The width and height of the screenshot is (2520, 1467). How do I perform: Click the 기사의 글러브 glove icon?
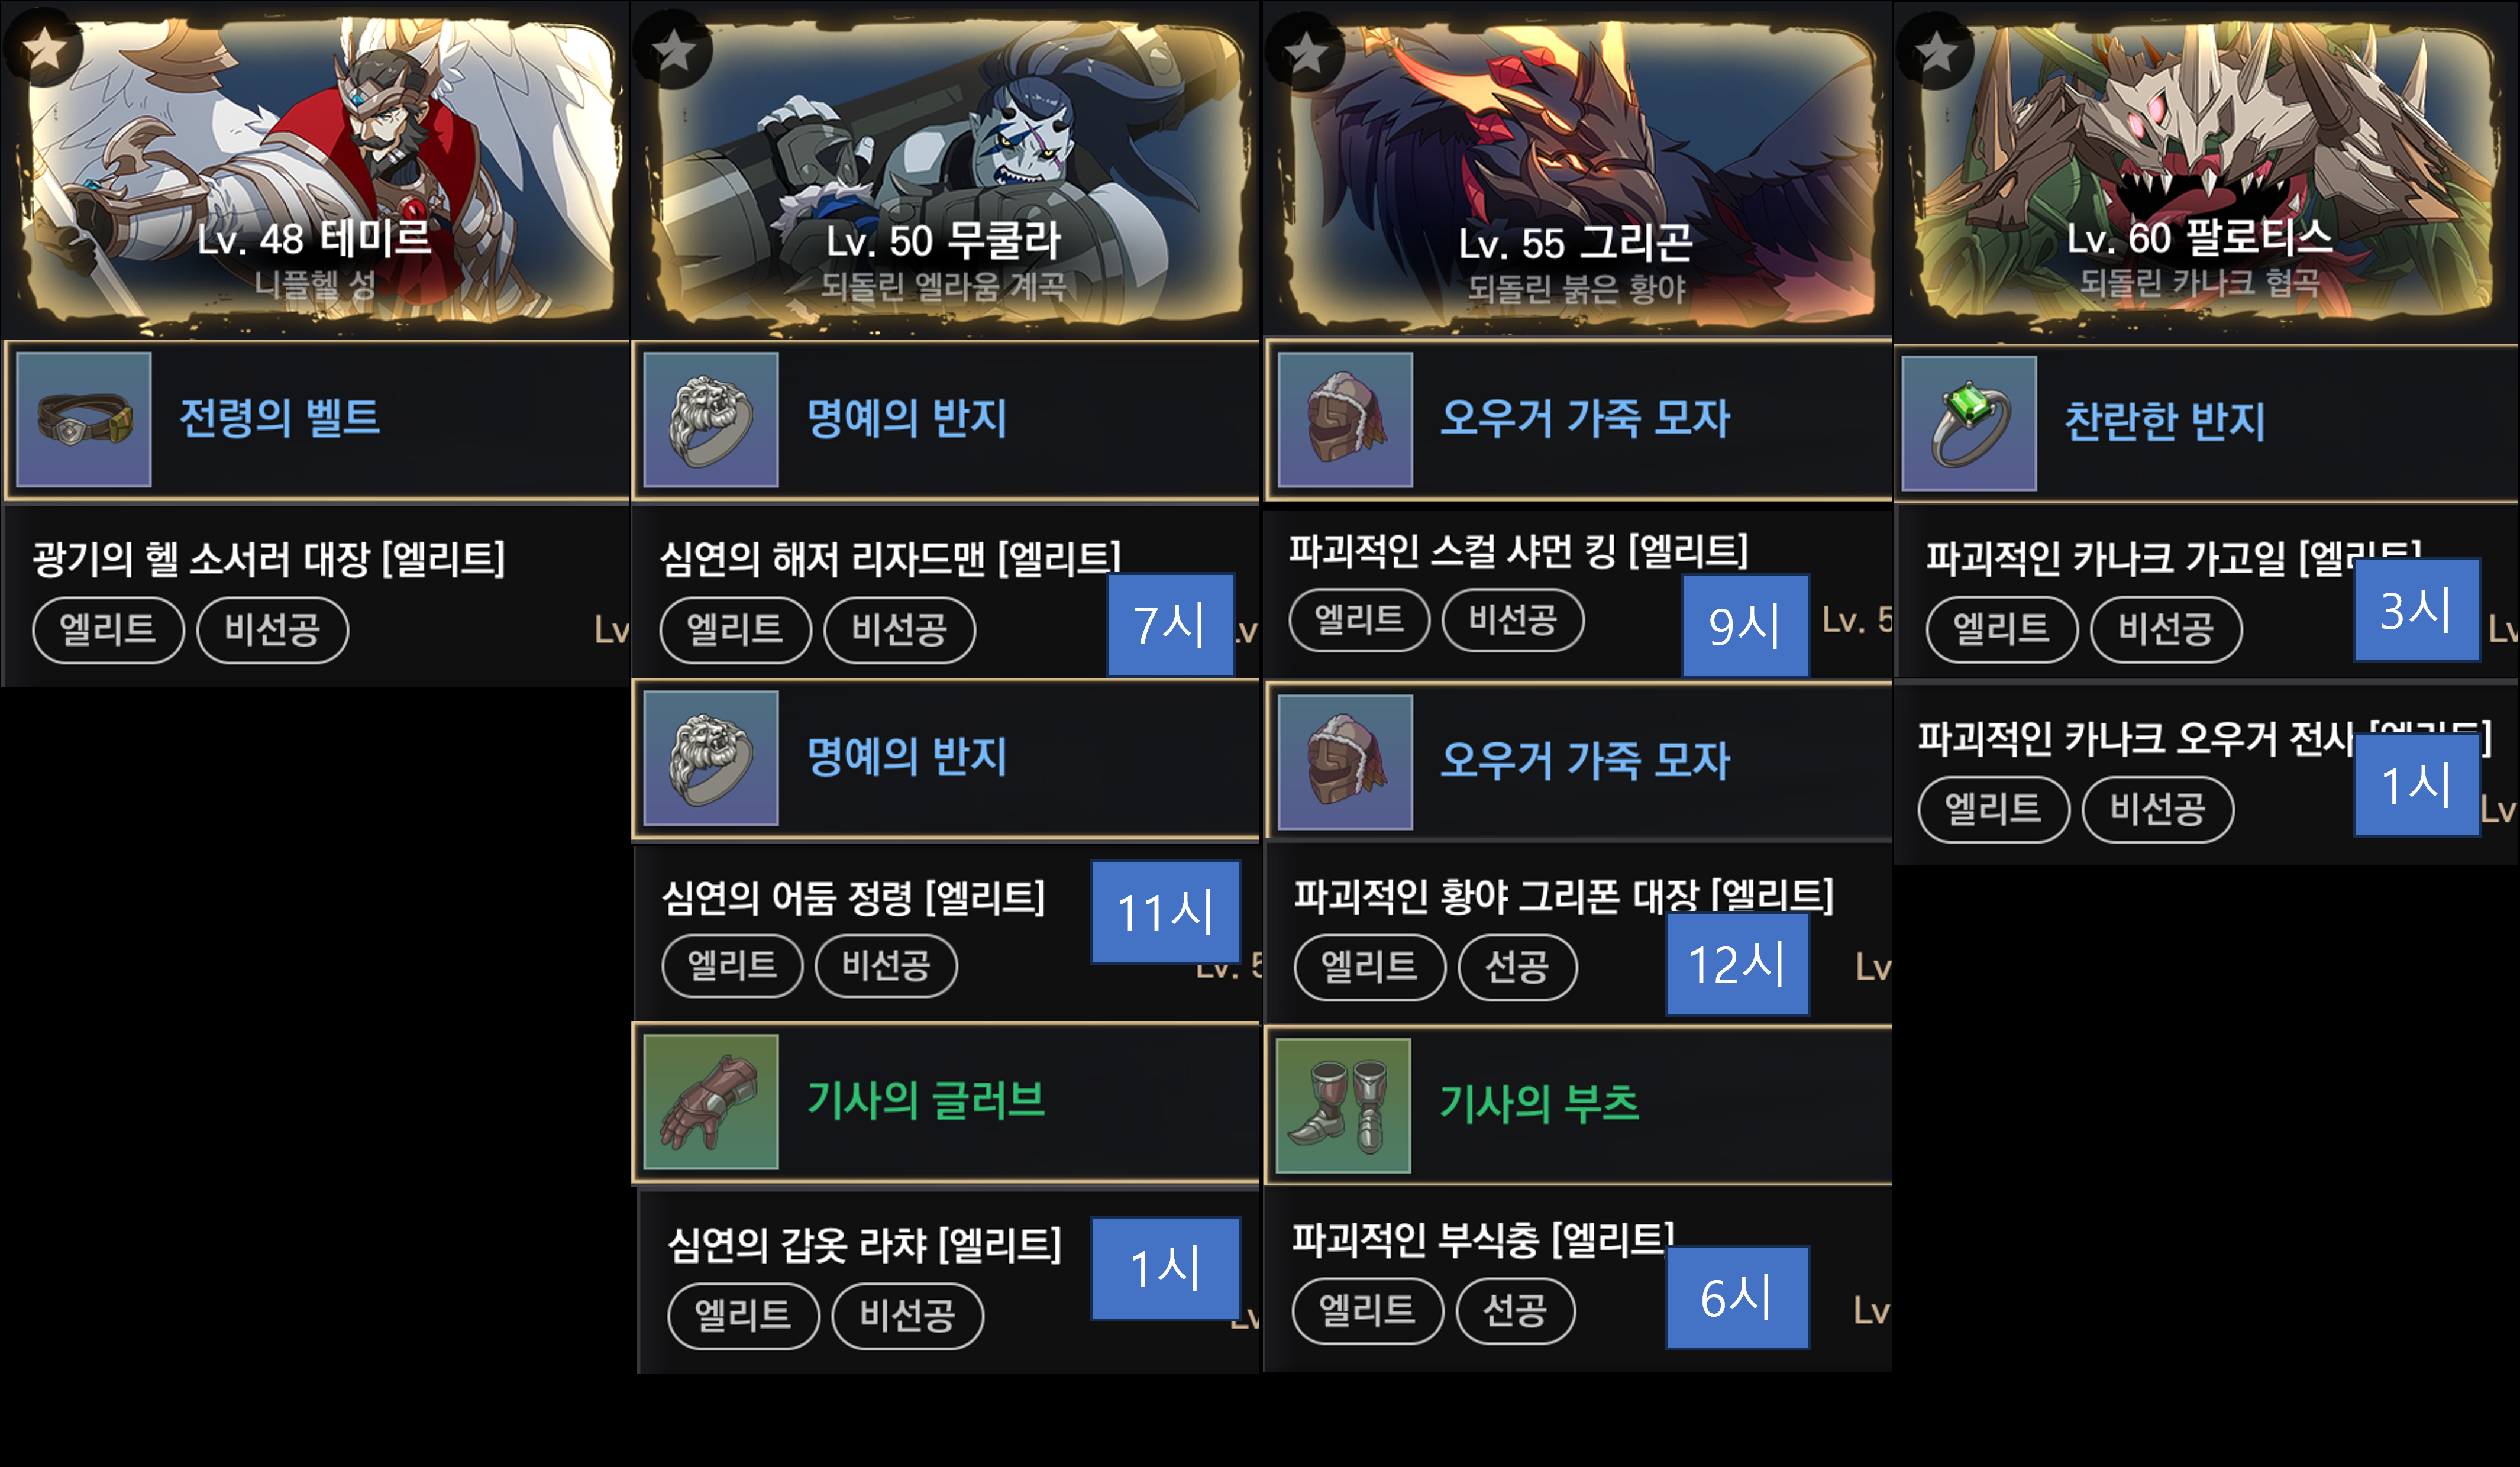[x=711, y=1101]
